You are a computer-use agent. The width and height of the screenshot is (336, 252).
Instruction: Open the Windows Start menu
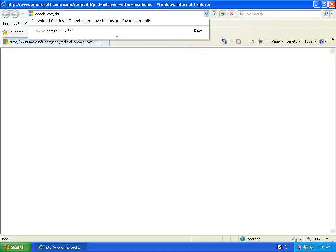tap(15, 247)
